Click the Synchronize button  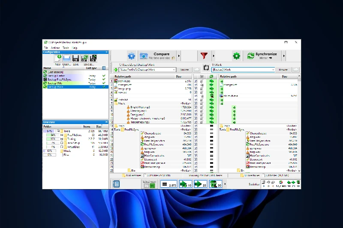coord(264,56)
